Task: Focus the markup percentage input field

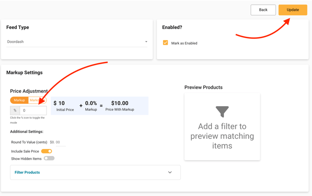Action: click(x=33, y=110)
